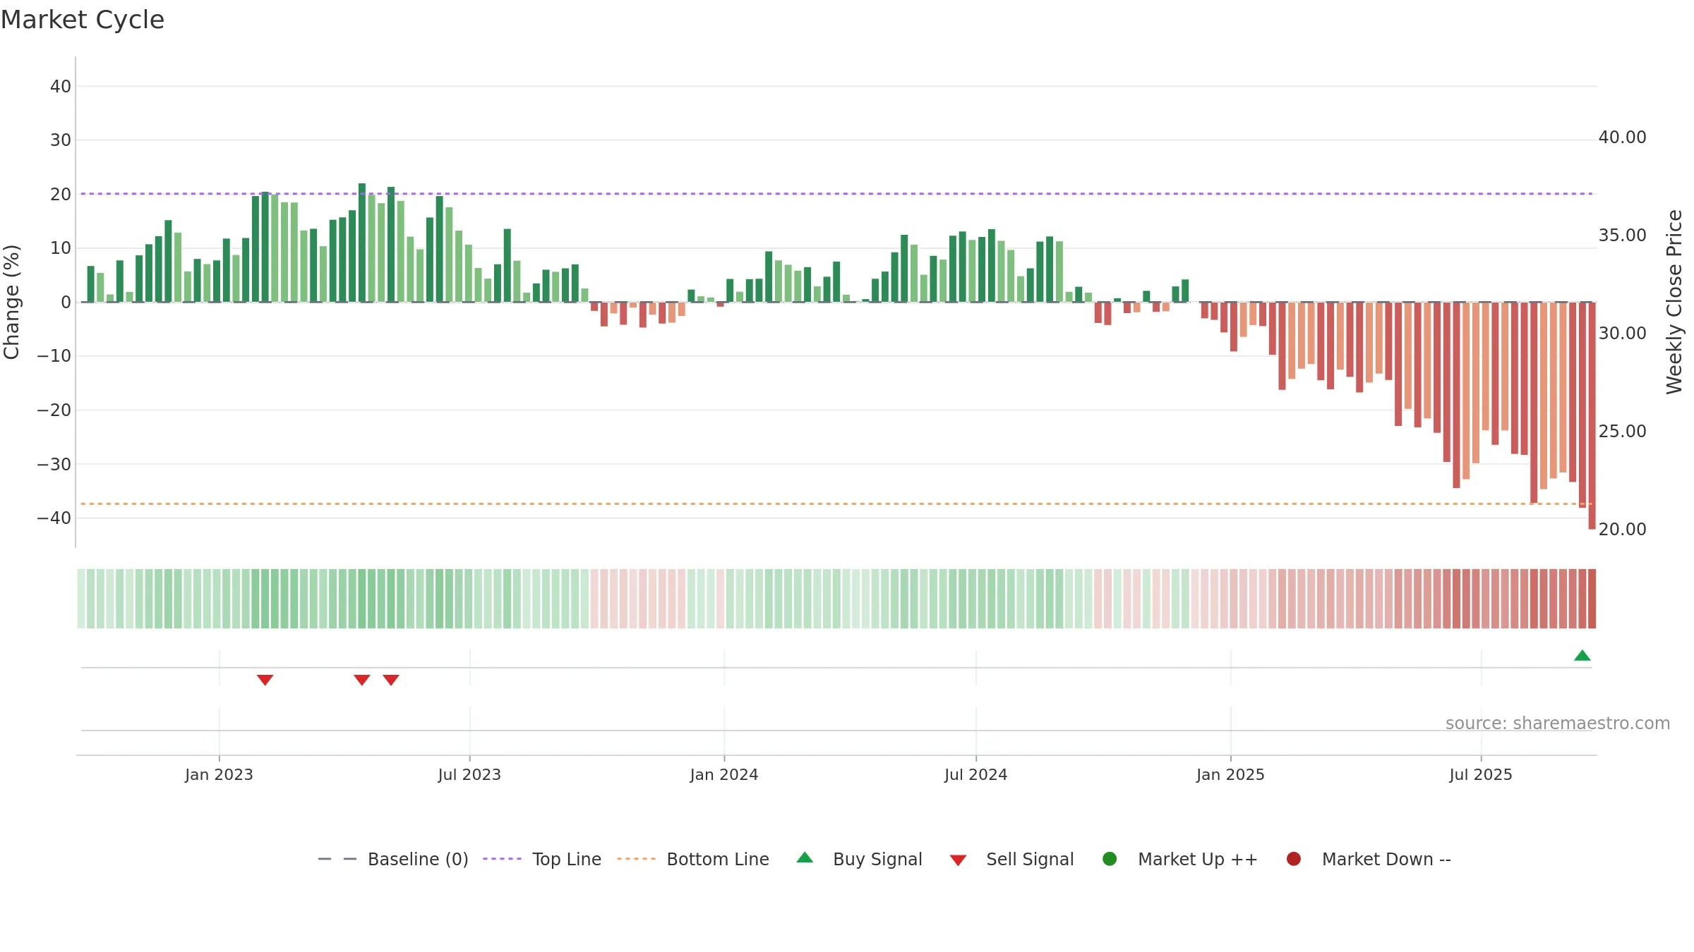Click the green Buy Signal triangle marker
Image resolution: width=1694 pixels, height=952 pixels.
[1582, 655]
